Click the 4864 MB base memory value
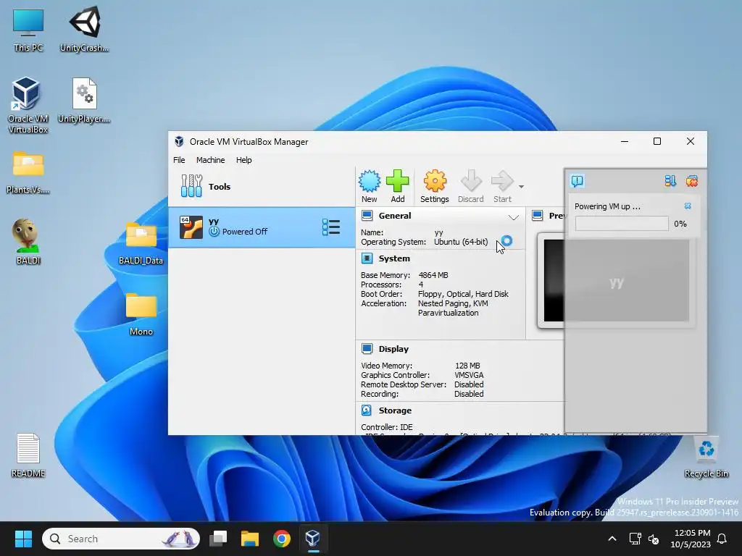Viewport: 742px width, 556px height. pos(433,274)
